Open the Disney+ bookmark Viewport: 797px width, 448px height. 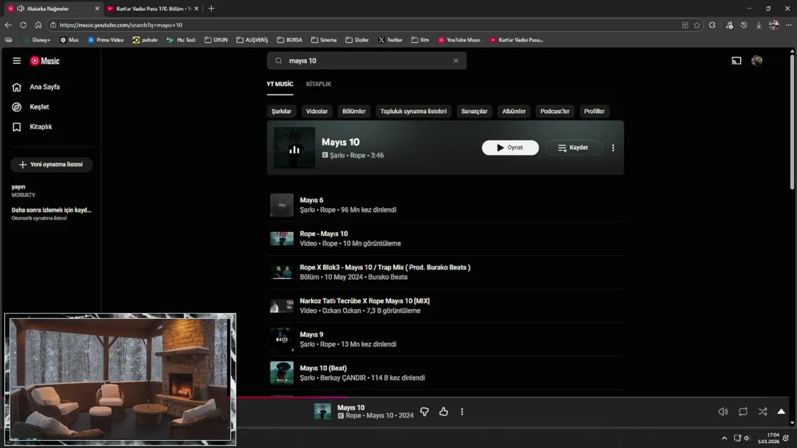(37, 40)
